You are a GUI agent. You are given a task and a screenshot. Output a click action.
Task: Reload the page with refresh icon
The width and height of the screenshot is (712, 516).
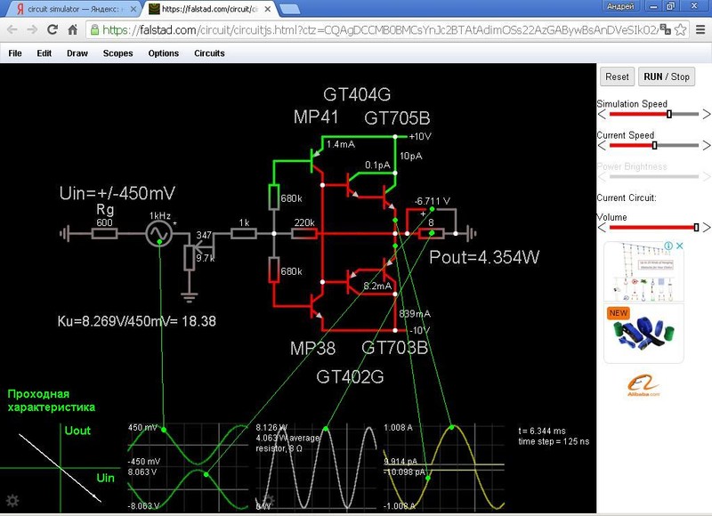(x=53, y=30)
